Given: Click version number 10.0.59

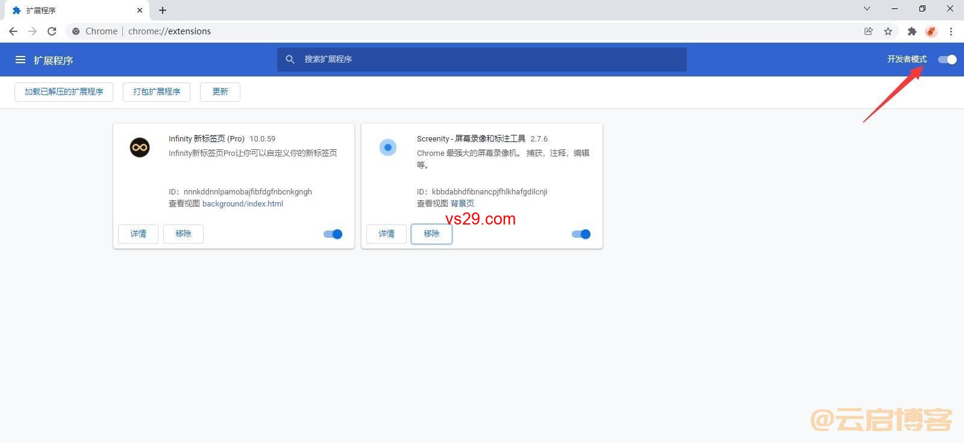Looking at the screenshot, I should click(262, 138).
